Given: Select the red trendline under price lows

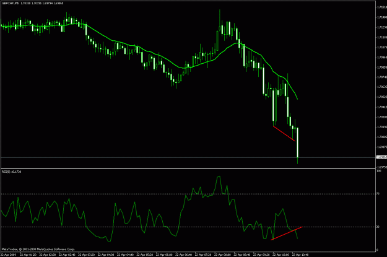Looking at the screenshot, I should point(284,134).
